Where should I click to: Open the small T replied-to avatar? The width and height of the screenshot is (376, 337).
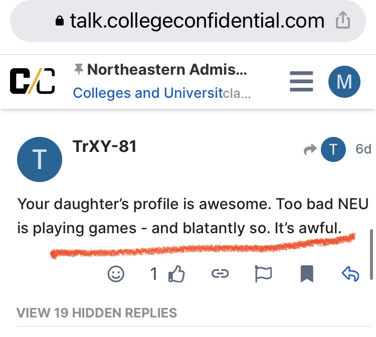(x=333, y=149)
